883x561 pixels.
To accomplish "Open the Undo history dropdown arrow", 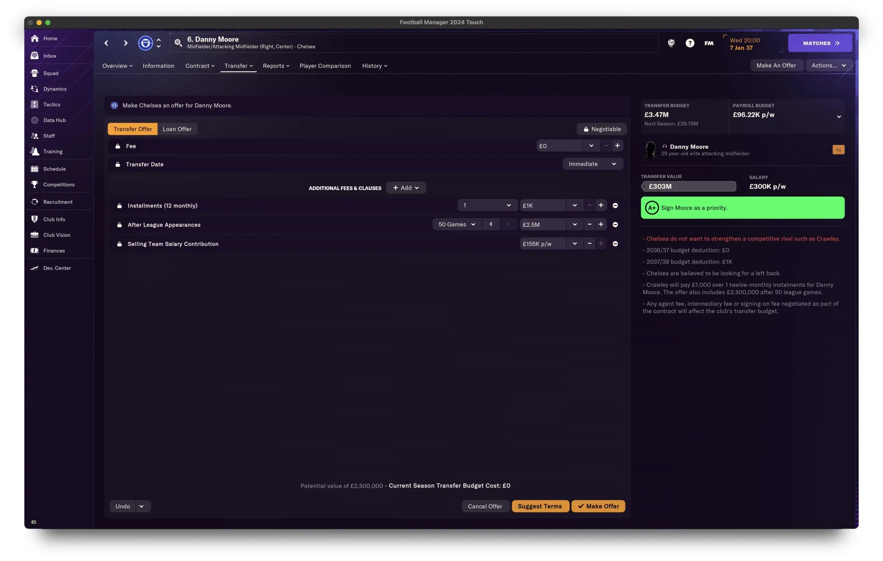I will (x=141, y=506).
